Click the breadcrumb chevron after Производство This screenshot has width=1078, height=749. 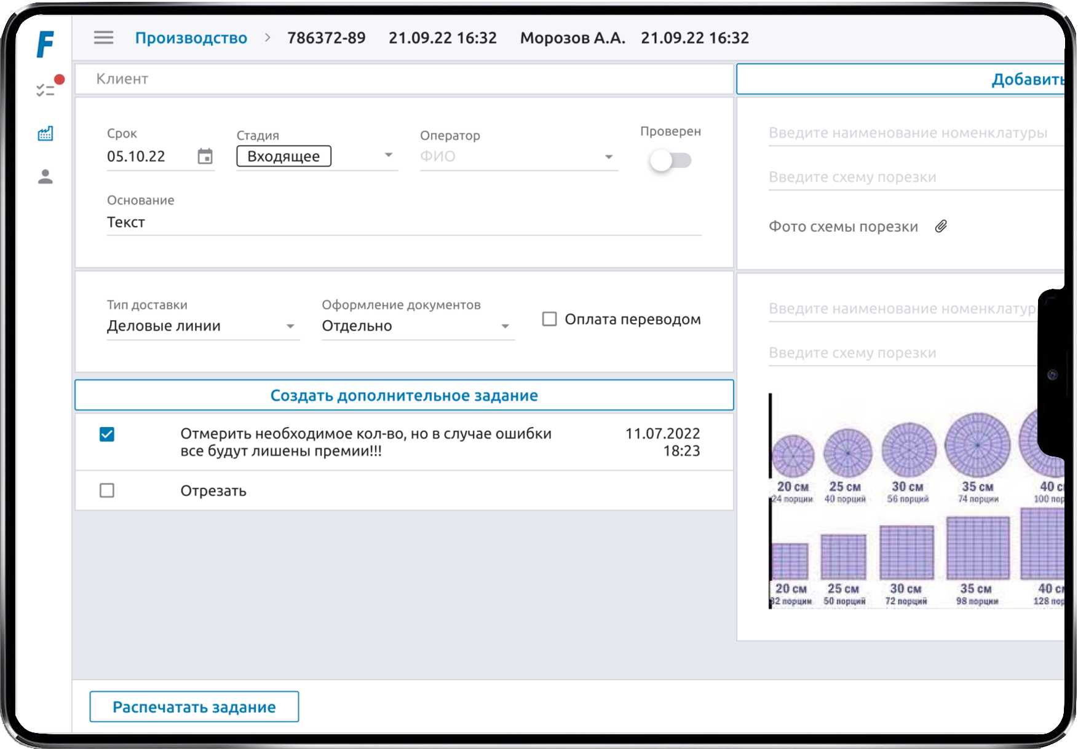[268, 38]
